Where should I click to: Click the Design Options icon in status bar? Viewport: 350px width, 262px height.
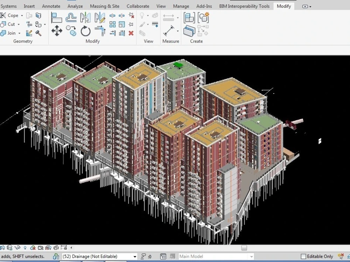click(x=163, y=256)
